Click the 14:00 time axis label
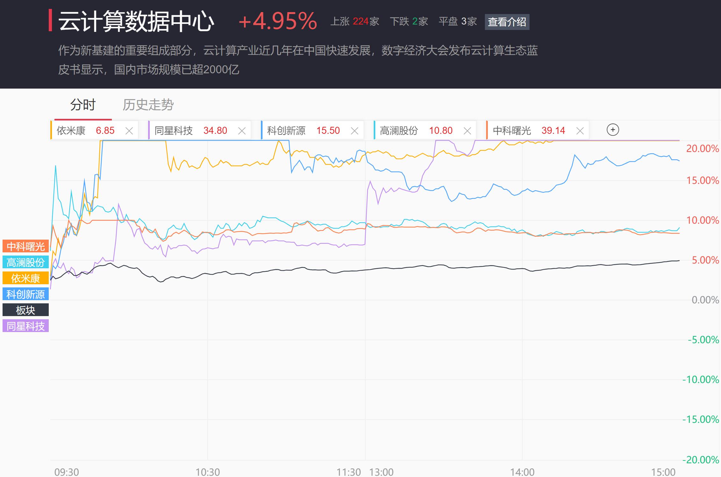Screen dimensions: 721x477 pos(523,472)
